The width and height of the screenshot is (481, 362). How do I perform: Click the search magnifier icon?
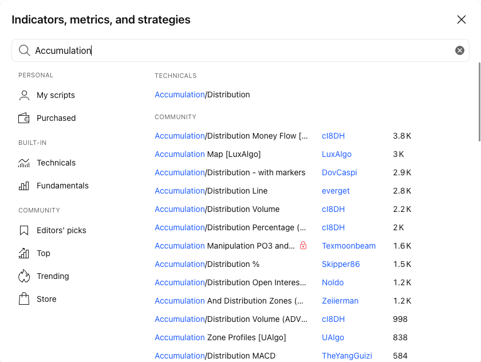24,50
